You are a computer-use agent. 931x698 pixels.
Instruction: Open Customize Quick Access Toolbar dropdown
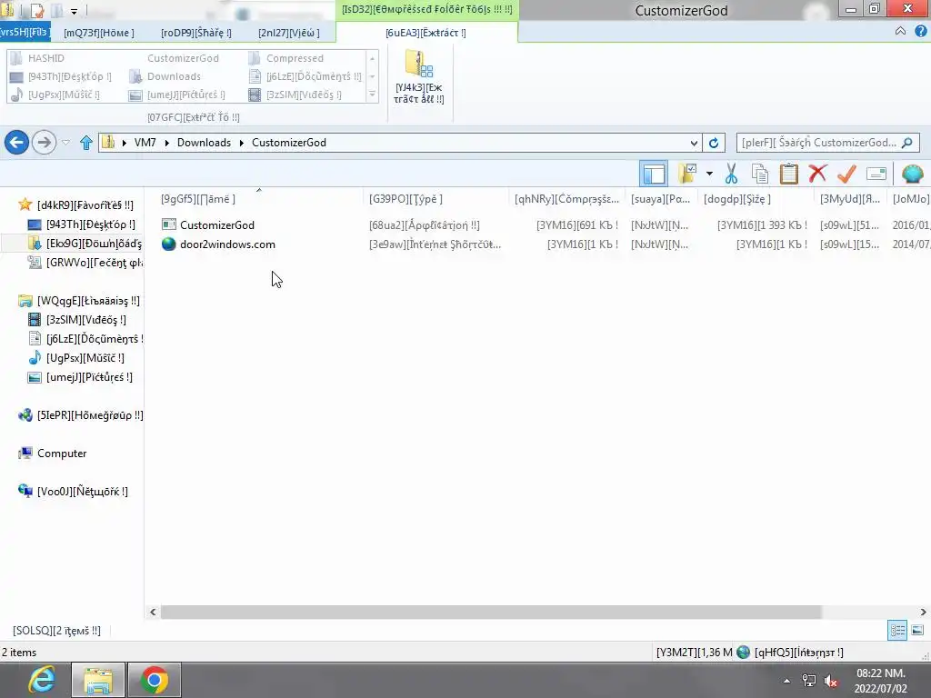point(74,11)
